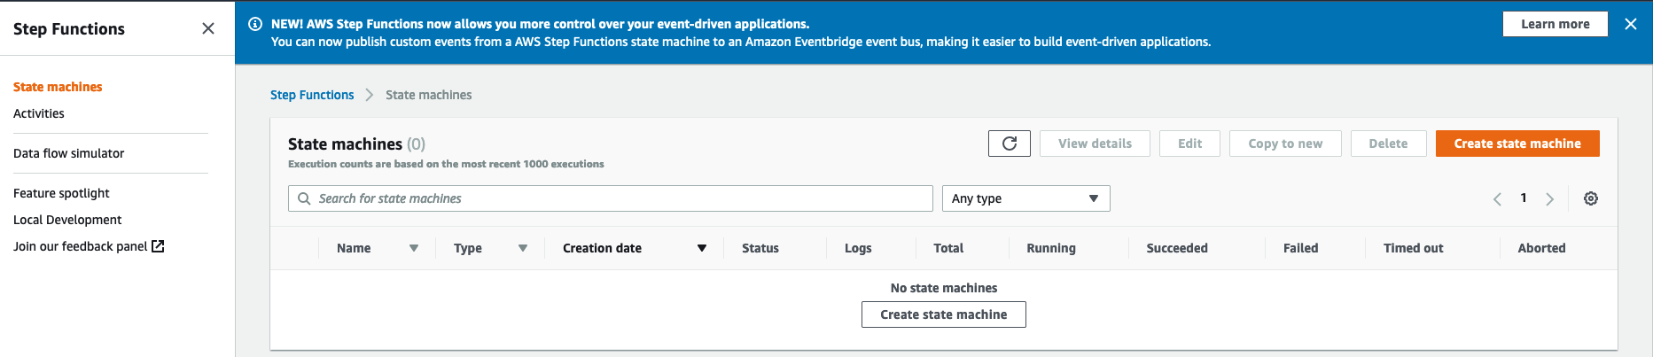Image resolution: width=1653 pixels, height=357 pixels.
Task: Click orange Create state machine button
Action: pos(1517,144)
